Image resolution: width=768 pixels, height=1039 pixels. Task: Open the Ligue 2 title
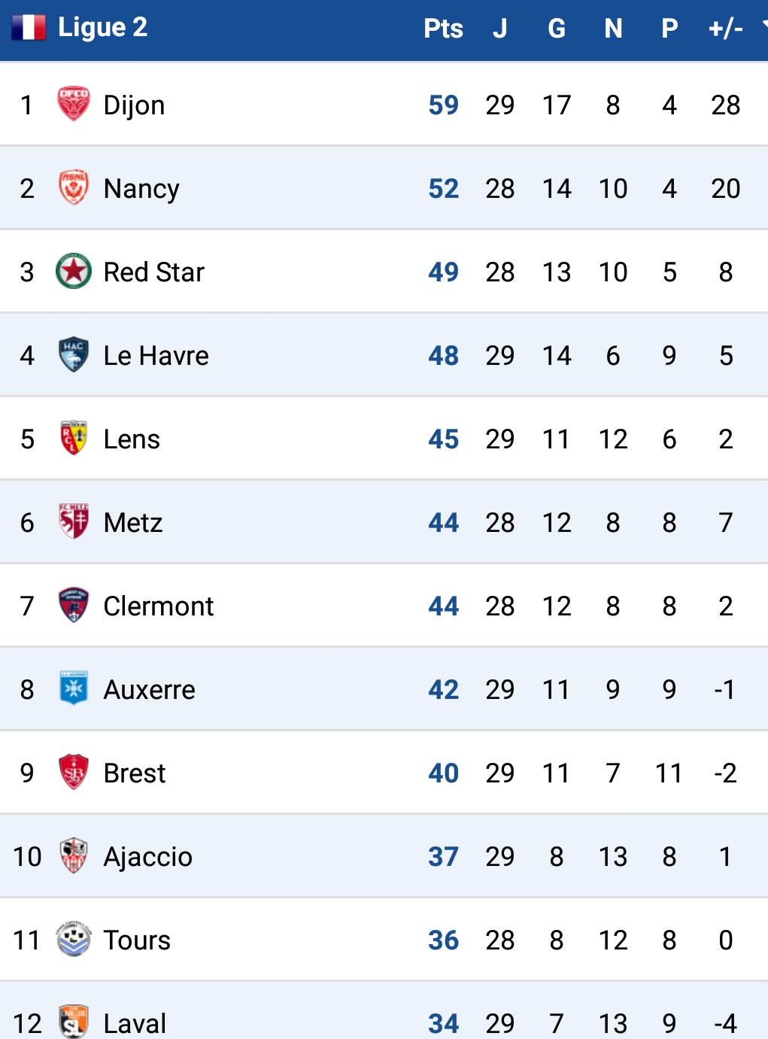pos(102,27)
